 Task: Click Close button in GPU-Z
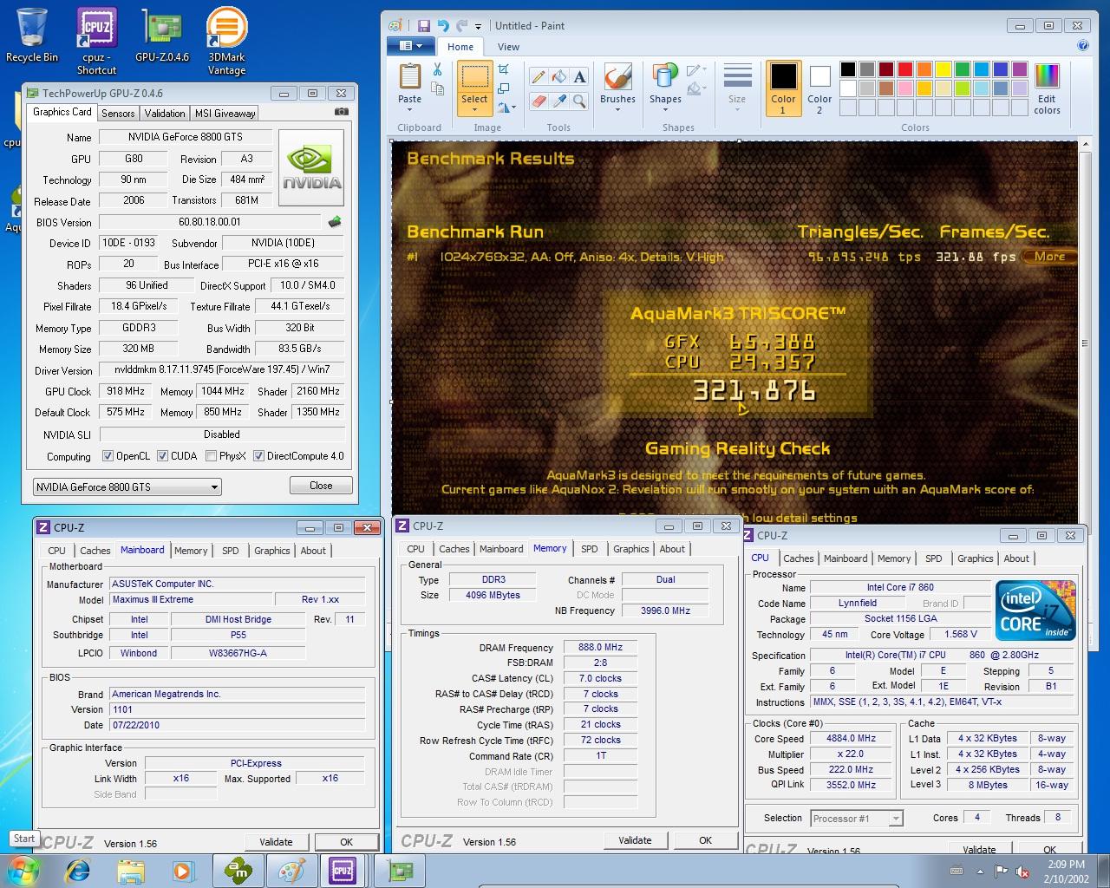point(321,486)
